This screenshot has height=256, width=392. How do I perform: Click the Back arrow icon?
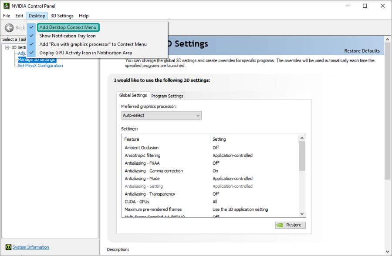pos(9,28)
